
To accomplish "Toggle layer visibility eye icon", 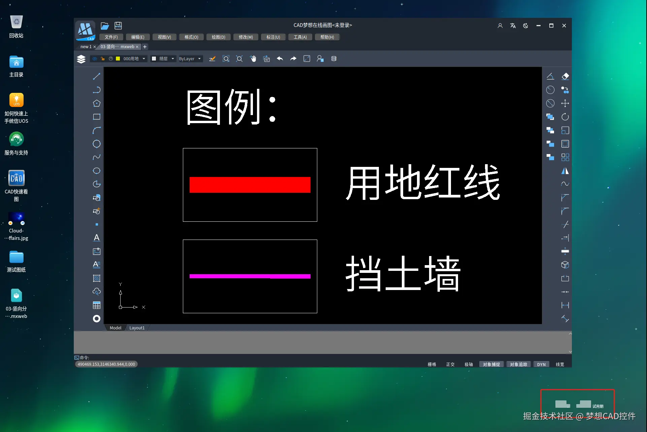I will click(95, 59).
